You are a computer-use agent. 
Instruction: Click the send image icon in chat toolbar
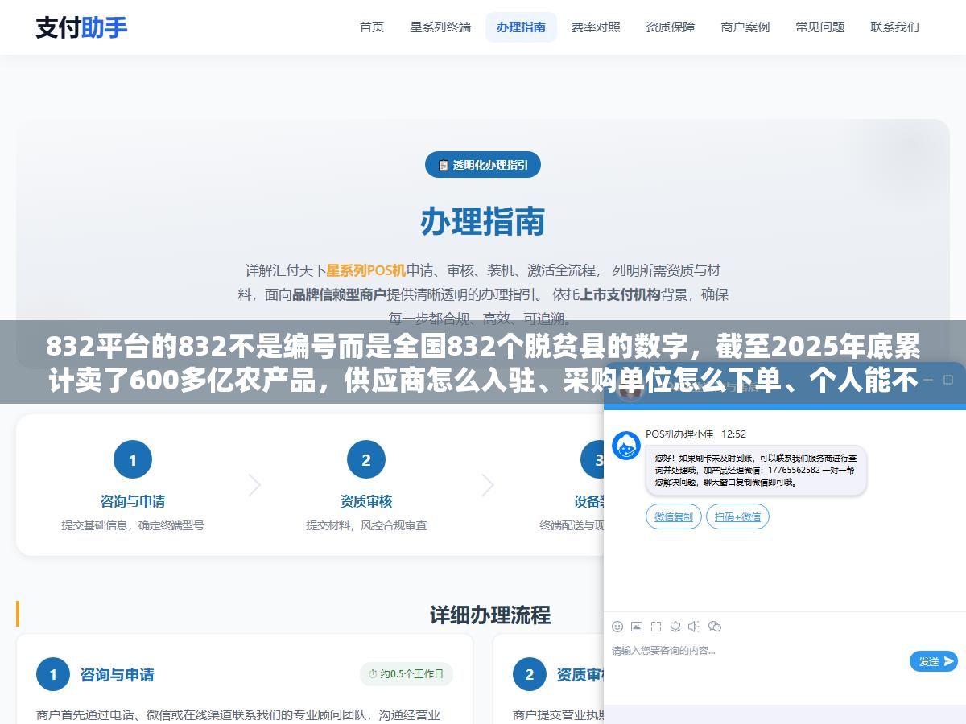(637, 627)
